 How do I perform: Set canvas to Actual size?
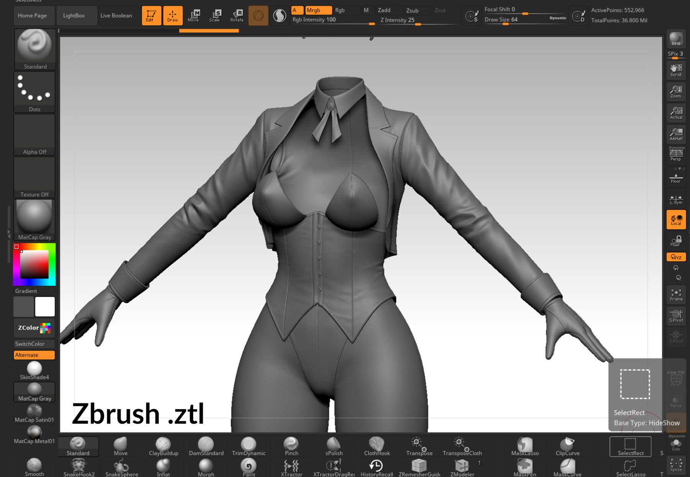pyautogui.click(x=676, y=113)
